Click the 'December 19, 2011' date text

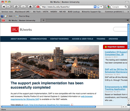pyautogui.click(x=113, y=74)
